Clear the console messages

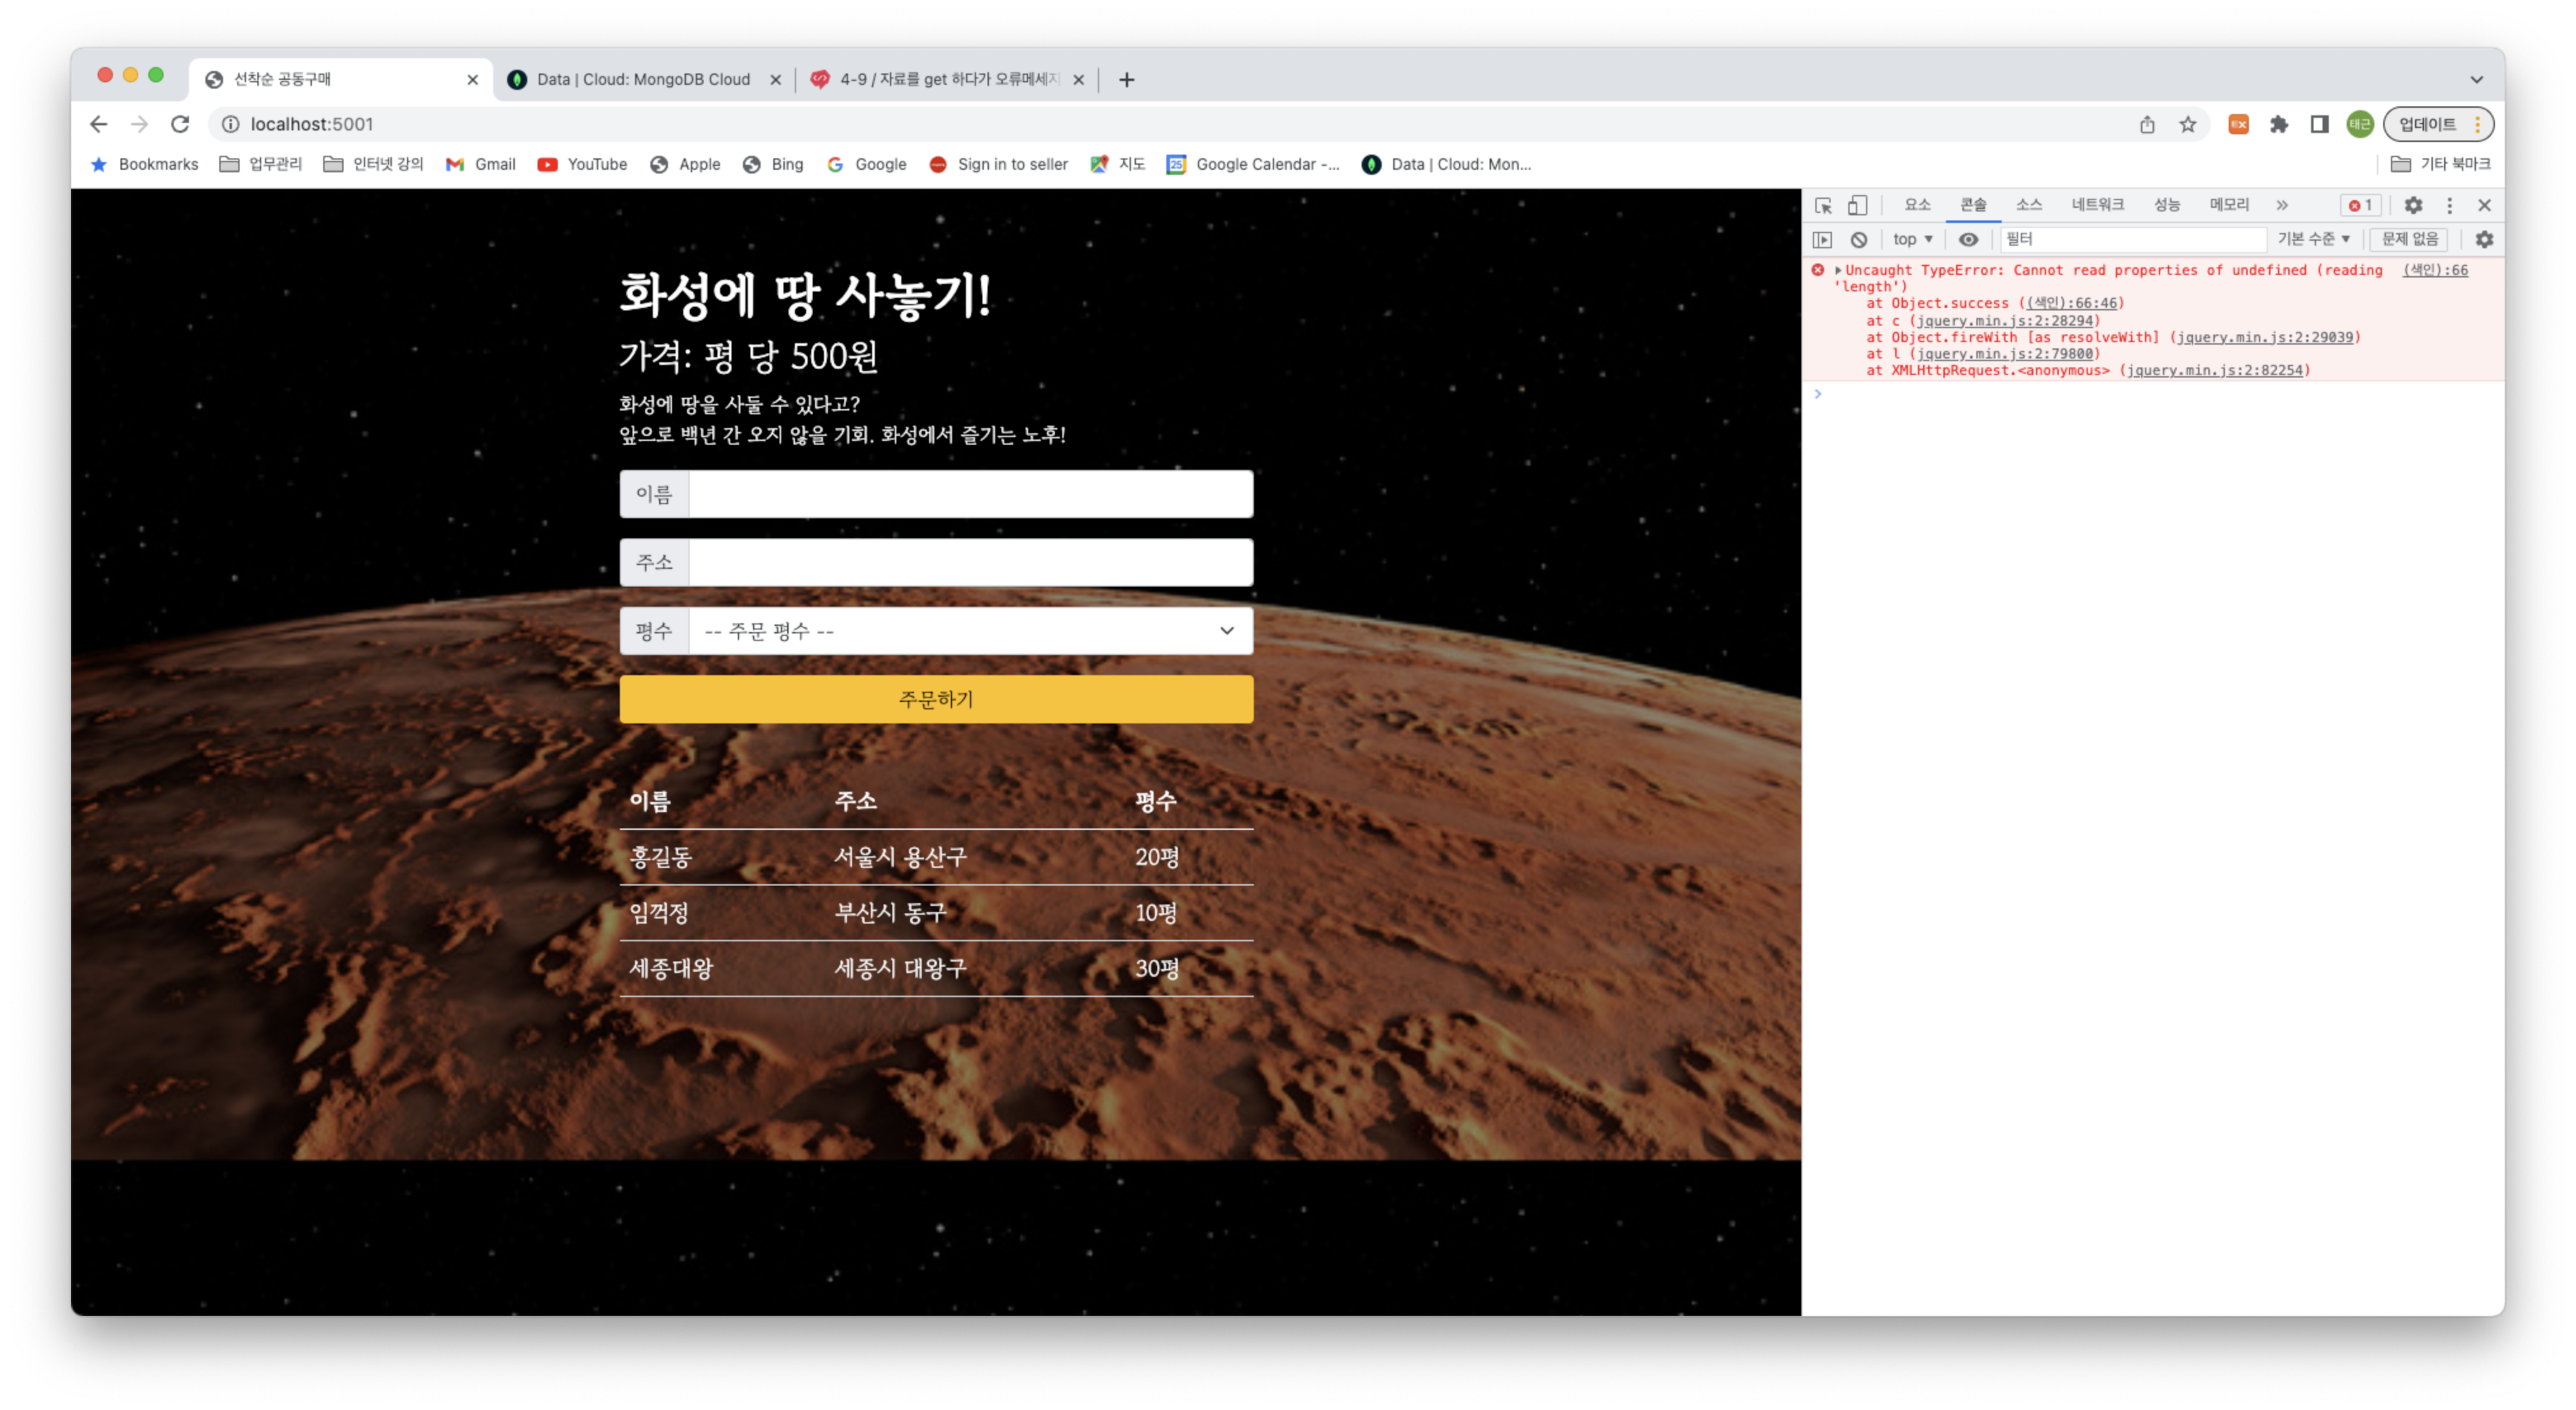coord(1859,239)
